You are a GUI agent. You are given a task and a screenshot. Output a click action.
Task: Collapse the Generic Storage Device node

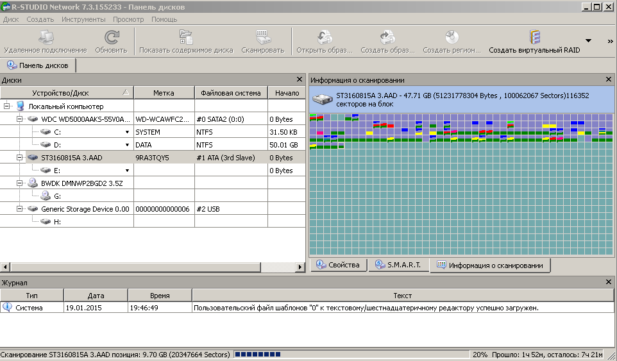click(x=19, y=209)
